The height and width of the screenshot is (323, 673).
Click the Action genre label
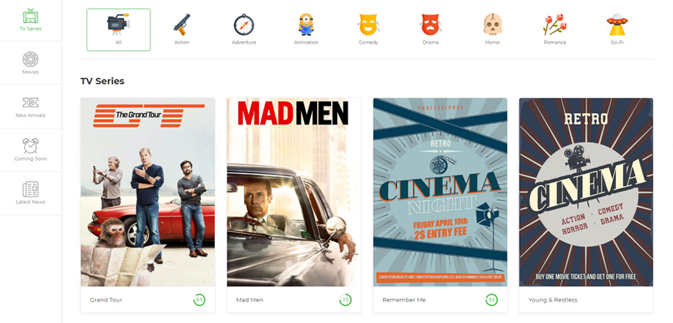pyautogui.click(x=181, y=43)
